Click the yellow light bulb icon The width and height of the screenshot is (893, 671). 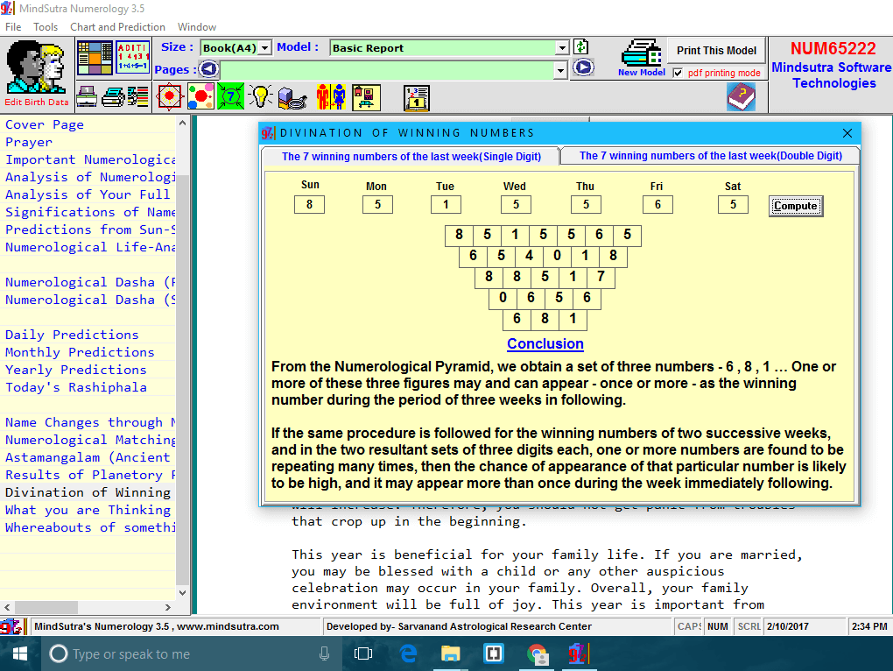pos(261,96)
